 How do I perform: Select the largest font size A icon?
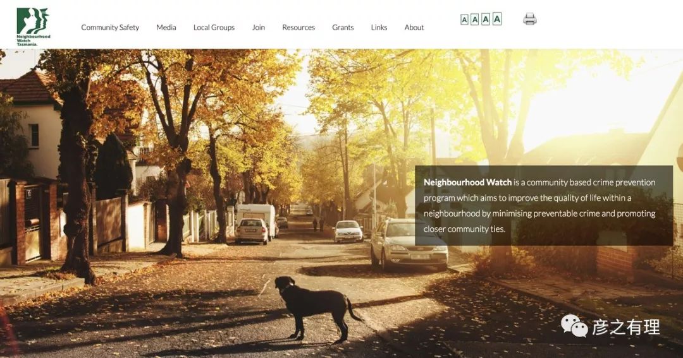[497, 19]
